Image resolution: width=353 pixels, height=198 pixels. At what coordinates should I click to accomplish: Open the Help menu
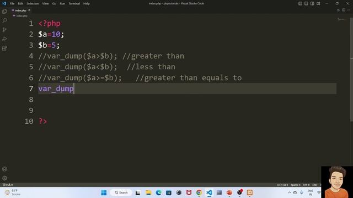tap(87, 4)
